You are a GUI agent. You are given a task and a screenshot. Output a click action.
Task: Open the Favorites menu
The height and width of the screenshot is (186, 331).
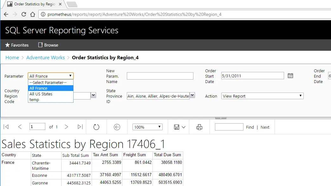(17, 45)
